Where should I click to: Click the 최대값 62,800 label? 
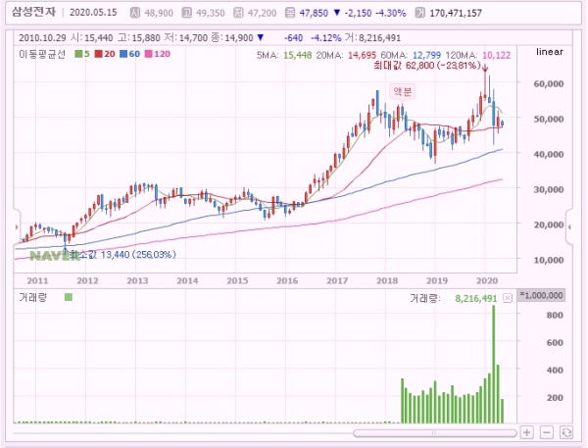point(427,66)
